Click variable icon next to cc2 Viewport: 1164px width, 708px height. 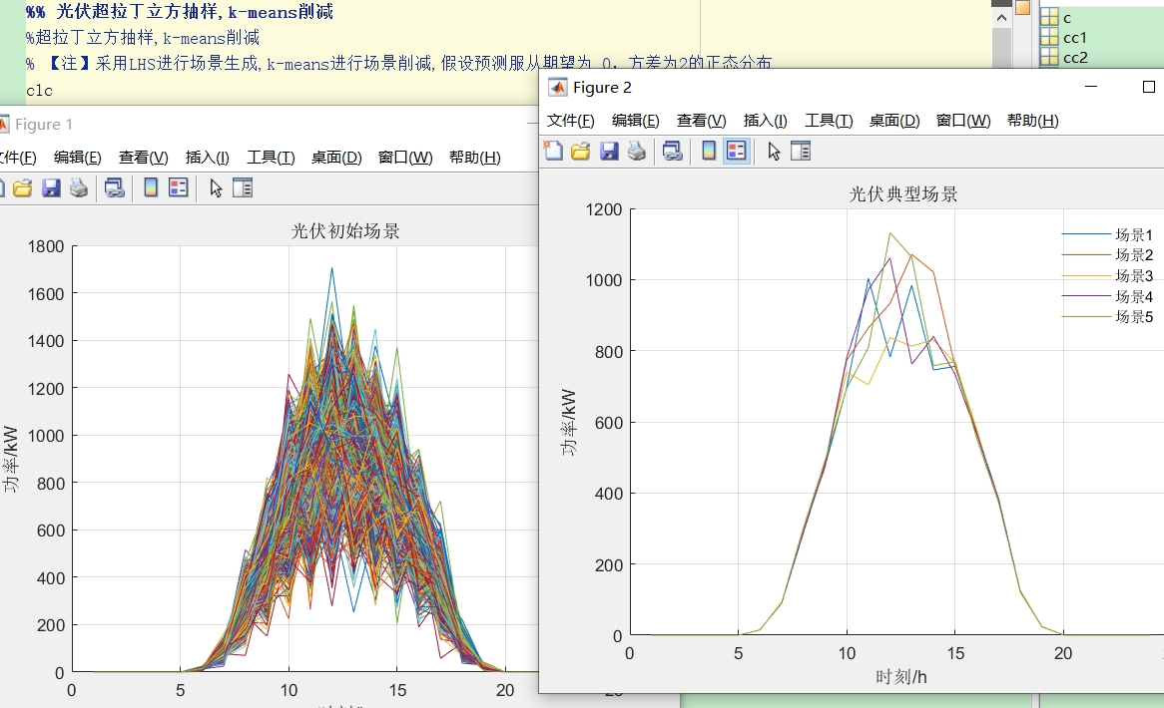point(1049,57)
